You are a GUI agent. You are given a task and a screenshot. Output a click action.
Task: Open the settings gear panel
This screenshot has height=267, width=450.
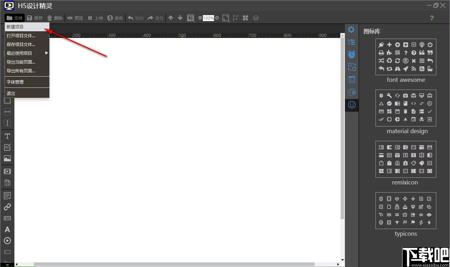pos(351,30)
